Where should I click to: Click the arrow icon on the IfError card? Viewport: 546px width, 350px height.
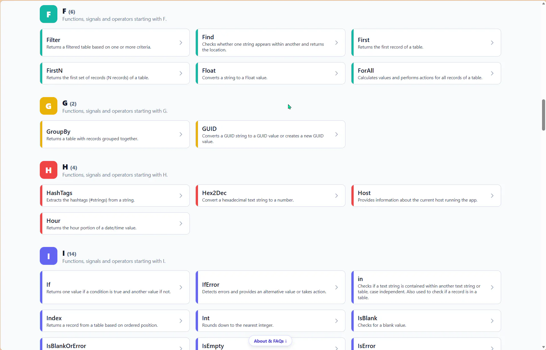(x=337, y=287)
